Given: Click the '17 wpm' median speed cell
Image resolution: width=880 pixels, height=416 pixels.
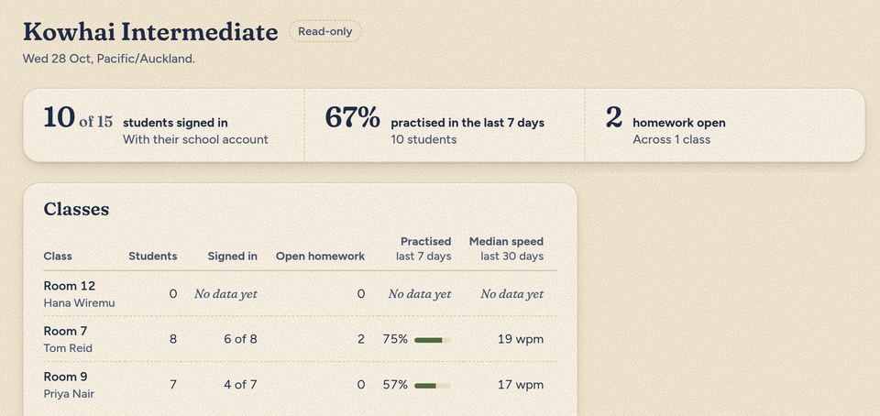Looking at the screenshot, I should click(521, 385).
